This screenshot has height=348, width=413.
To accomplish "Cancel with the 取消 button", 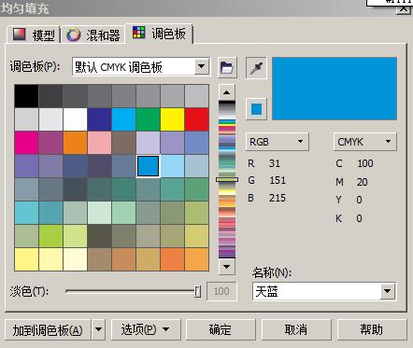I will coord(296,329).
